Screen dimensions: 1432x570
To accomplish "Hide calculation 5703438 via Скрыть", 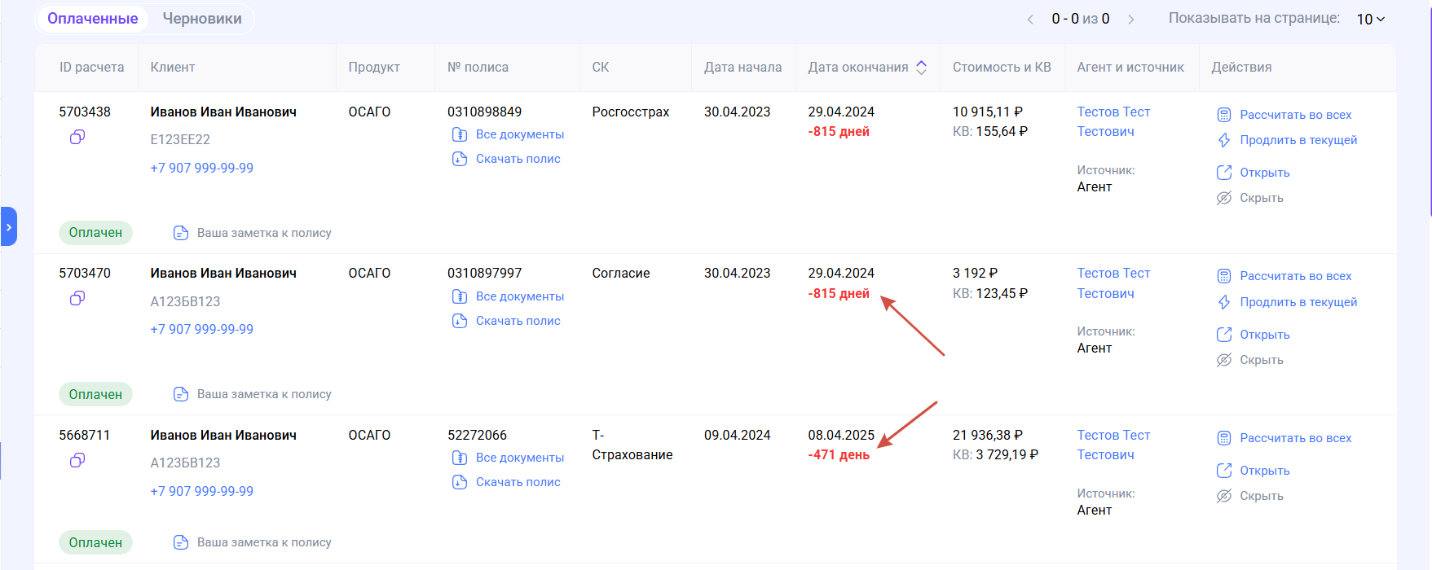I will click(x=1261, y=198).
